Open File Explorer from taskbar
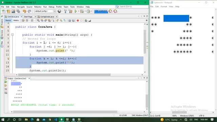Screen dimensions: 217x122 [26, 120]
